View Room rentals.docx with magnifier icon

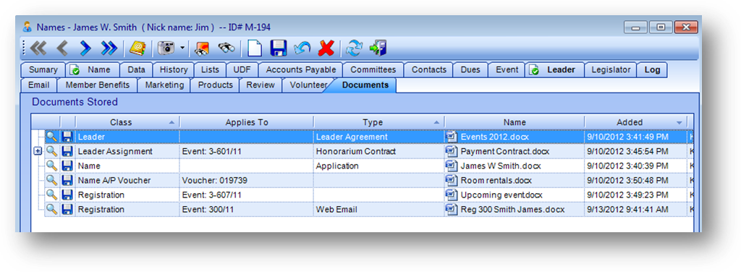coord(52,180)
